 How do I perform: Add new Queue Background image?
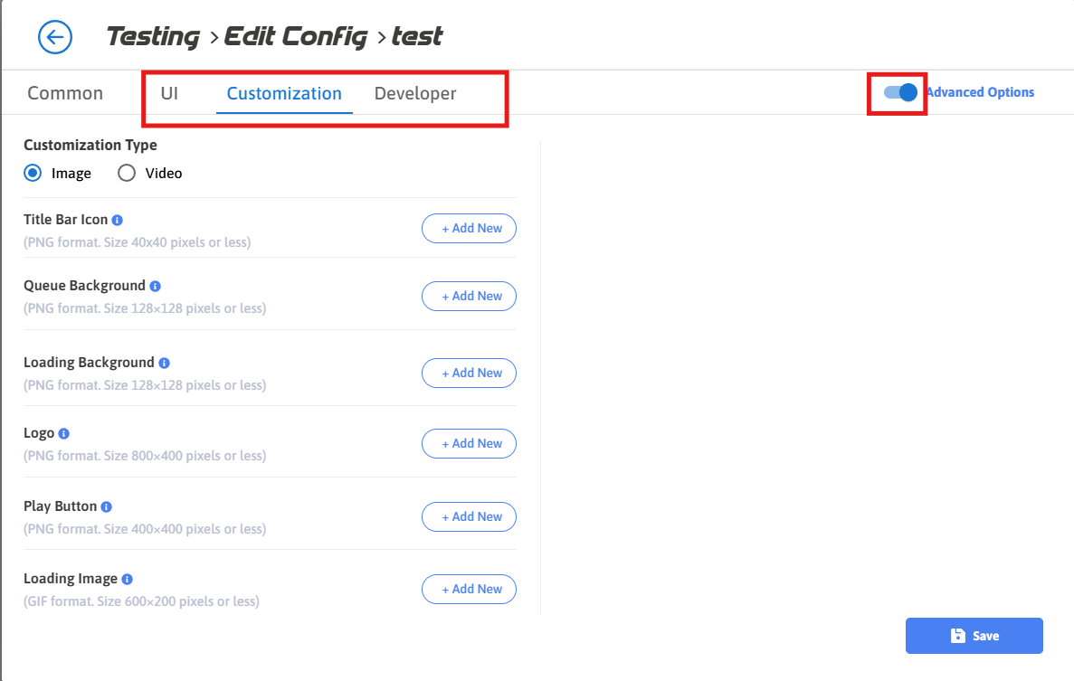pos(469,296)
